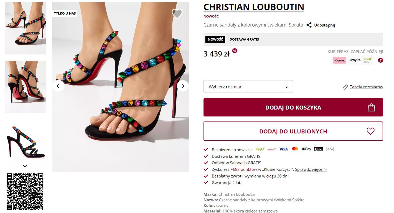This screenshot has width=394, height=213.
Task: Click the share icon next to Udostępnij
Action: [309, 25]
